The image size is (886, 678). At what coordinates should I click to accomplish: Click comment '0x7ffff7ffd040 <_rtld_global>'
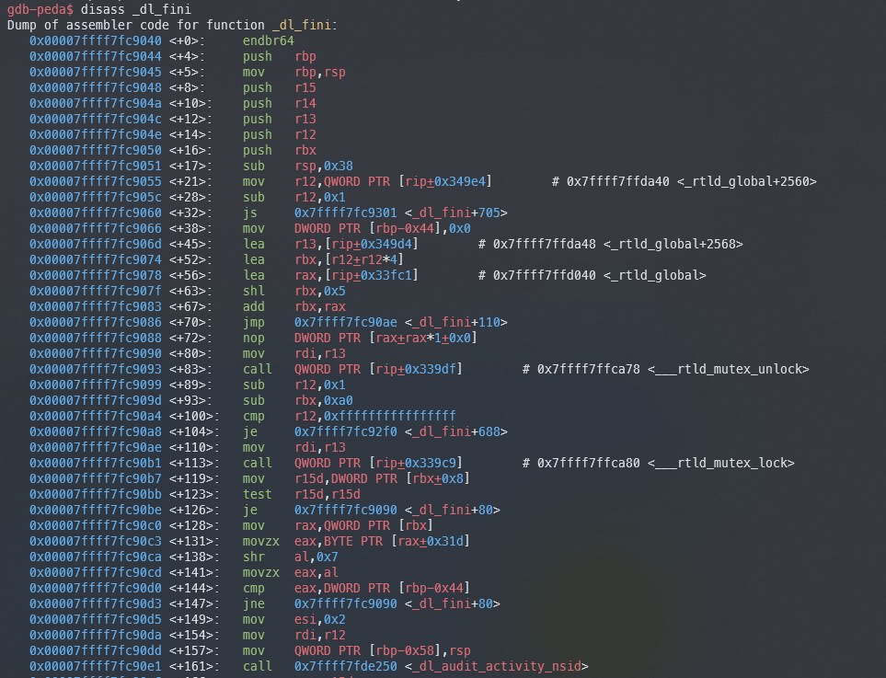(x=600, y=275)
